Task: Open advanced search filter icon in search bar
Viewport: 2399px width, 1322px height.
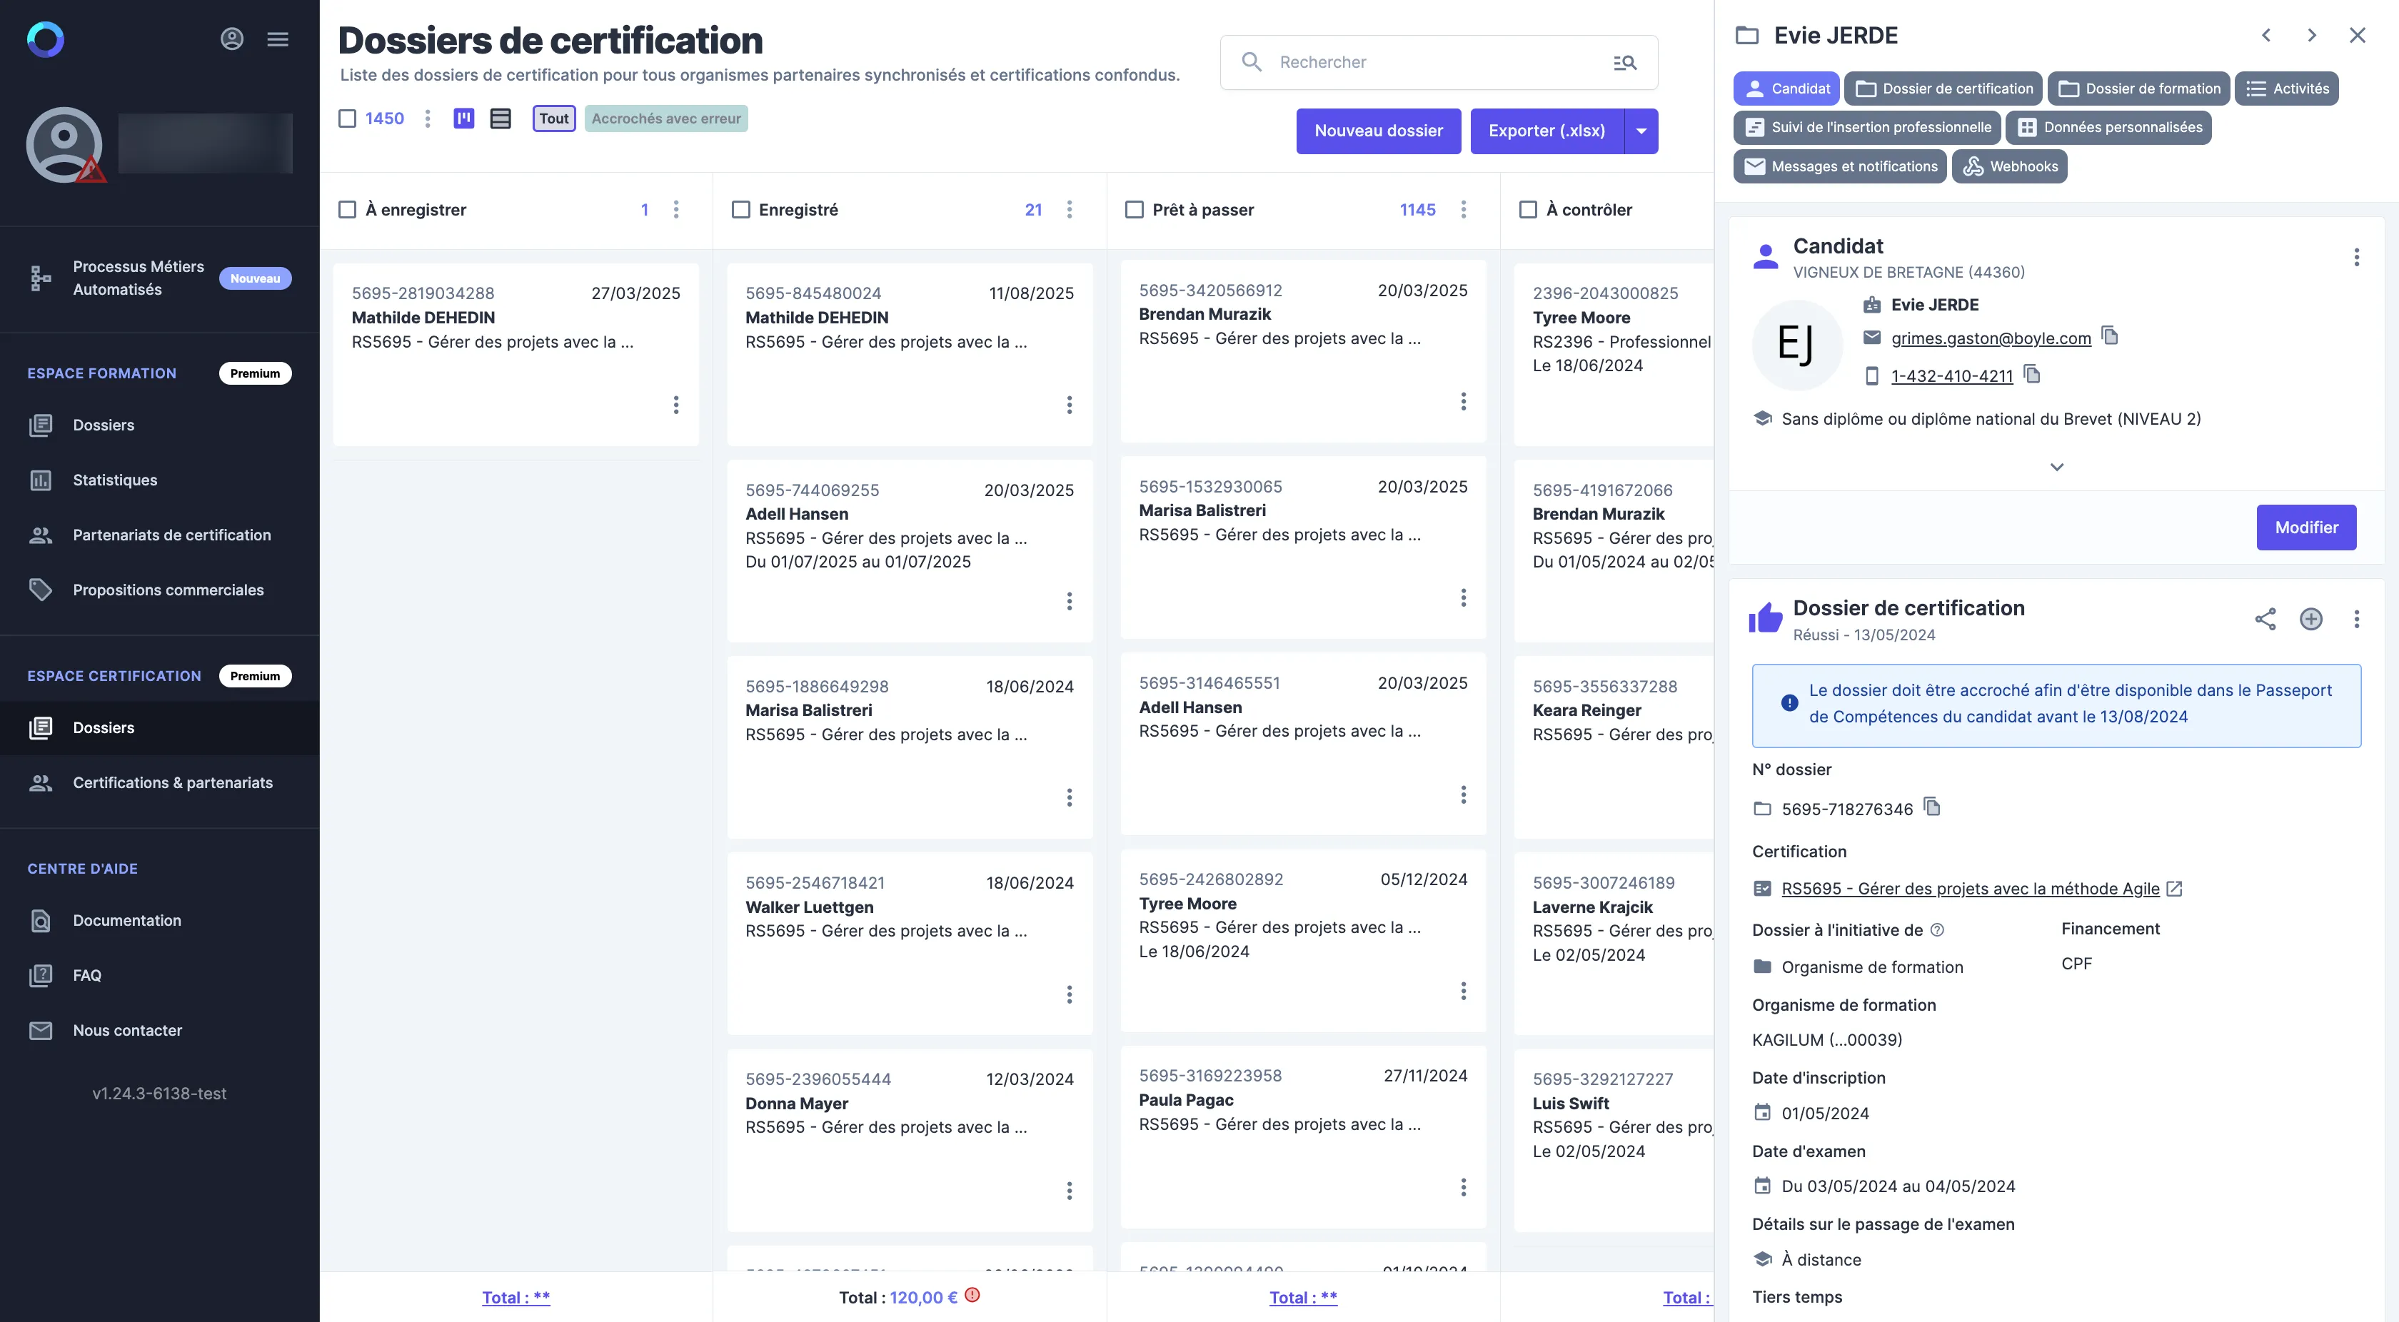Action: coord(1624,62)
